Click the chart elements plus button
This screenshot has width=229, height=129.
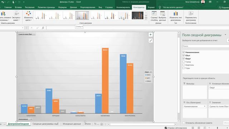pos(151,35)
